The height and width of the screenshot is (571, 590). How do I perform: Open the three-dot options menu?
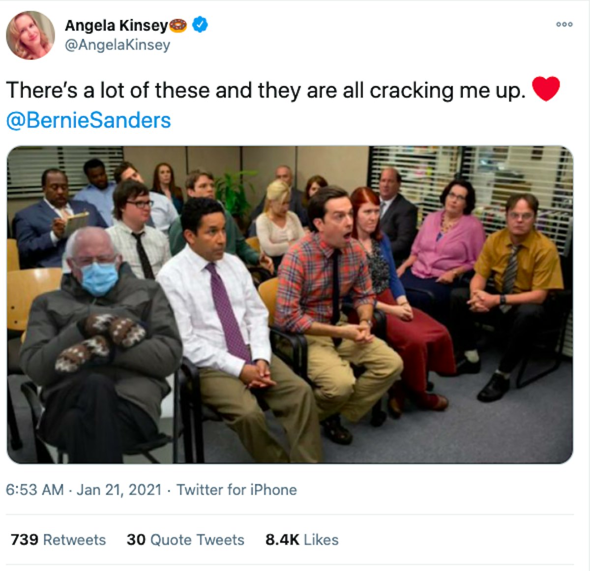click(x=564, y=23)
